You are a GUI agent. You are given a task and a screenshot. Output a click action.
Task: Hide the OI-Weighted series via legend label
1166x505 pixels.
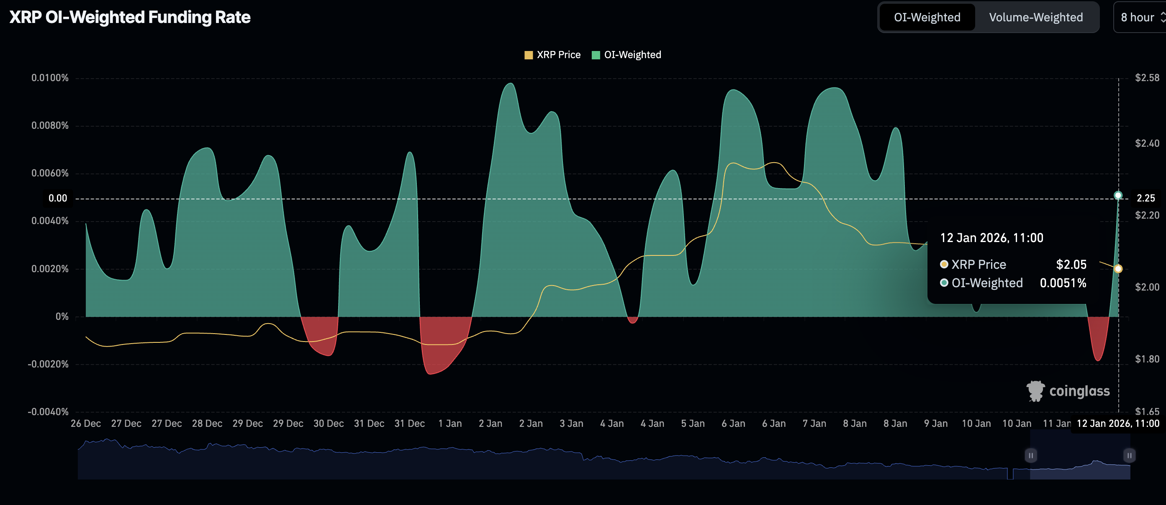tap(632, 55)
